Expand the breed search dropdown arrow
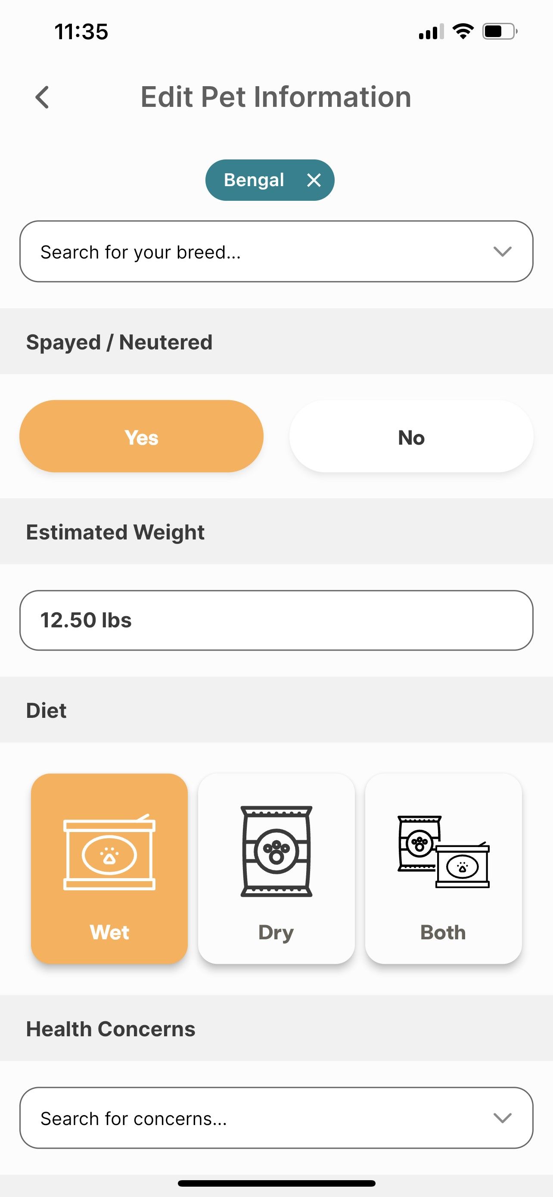553x1197 pixels. click(502, 251)
